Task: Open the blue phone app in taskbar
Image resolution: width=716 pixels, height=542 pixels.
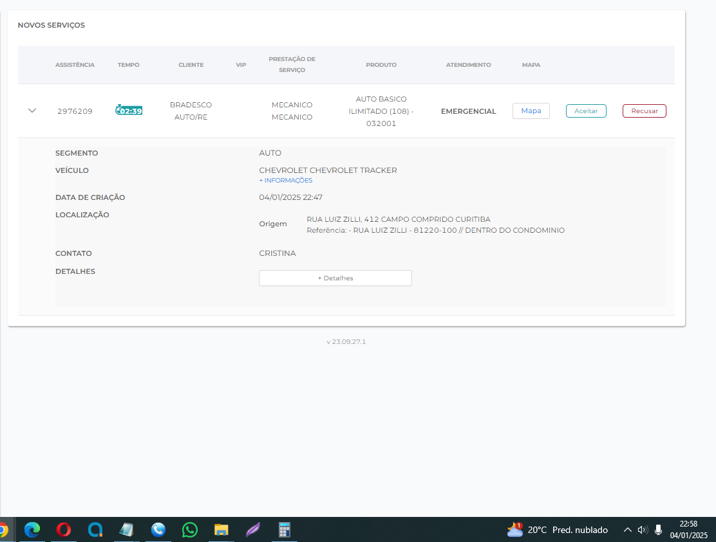Action: tap(158, 530)
